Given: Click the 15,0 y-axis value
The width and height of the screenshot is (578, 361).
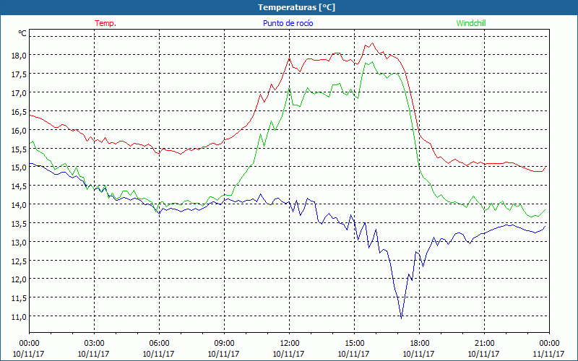Looking at the screenshot, I should (20, 168).
